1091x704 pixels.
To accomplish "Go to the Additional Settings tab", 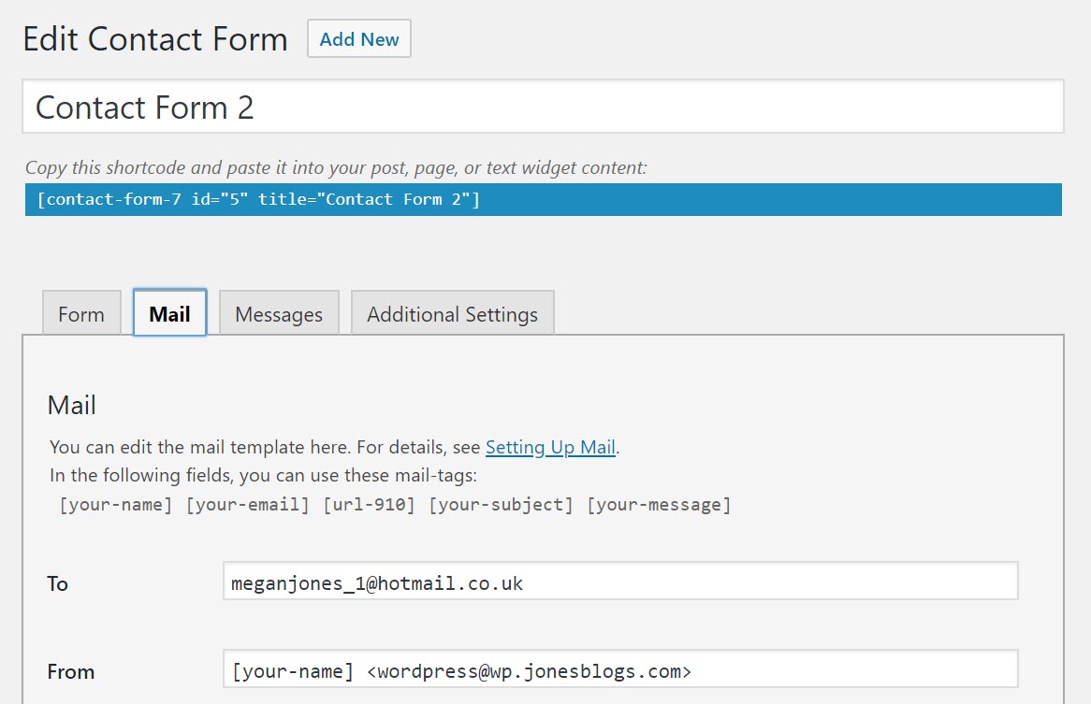I will [452, 314].
